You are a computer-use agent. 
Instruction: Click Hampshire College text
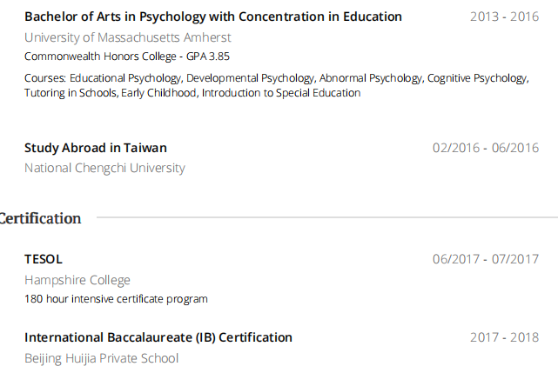(77, 280)
